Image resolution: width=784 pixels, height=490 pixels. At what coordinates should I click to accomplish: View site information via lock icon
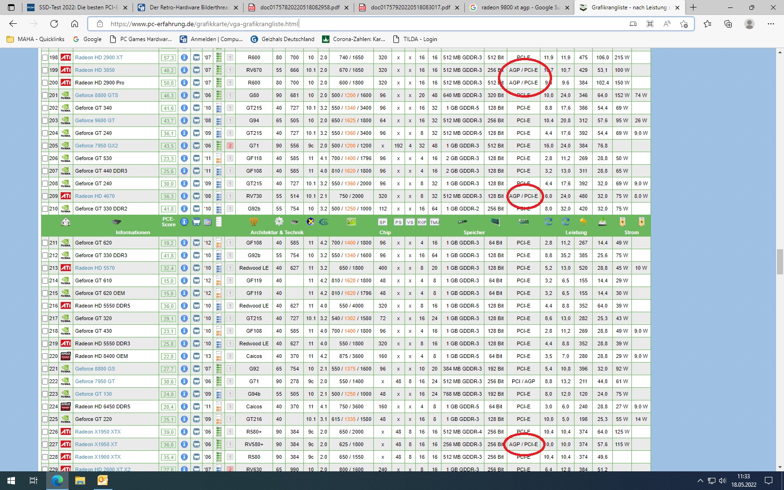[x=99, y=24]
